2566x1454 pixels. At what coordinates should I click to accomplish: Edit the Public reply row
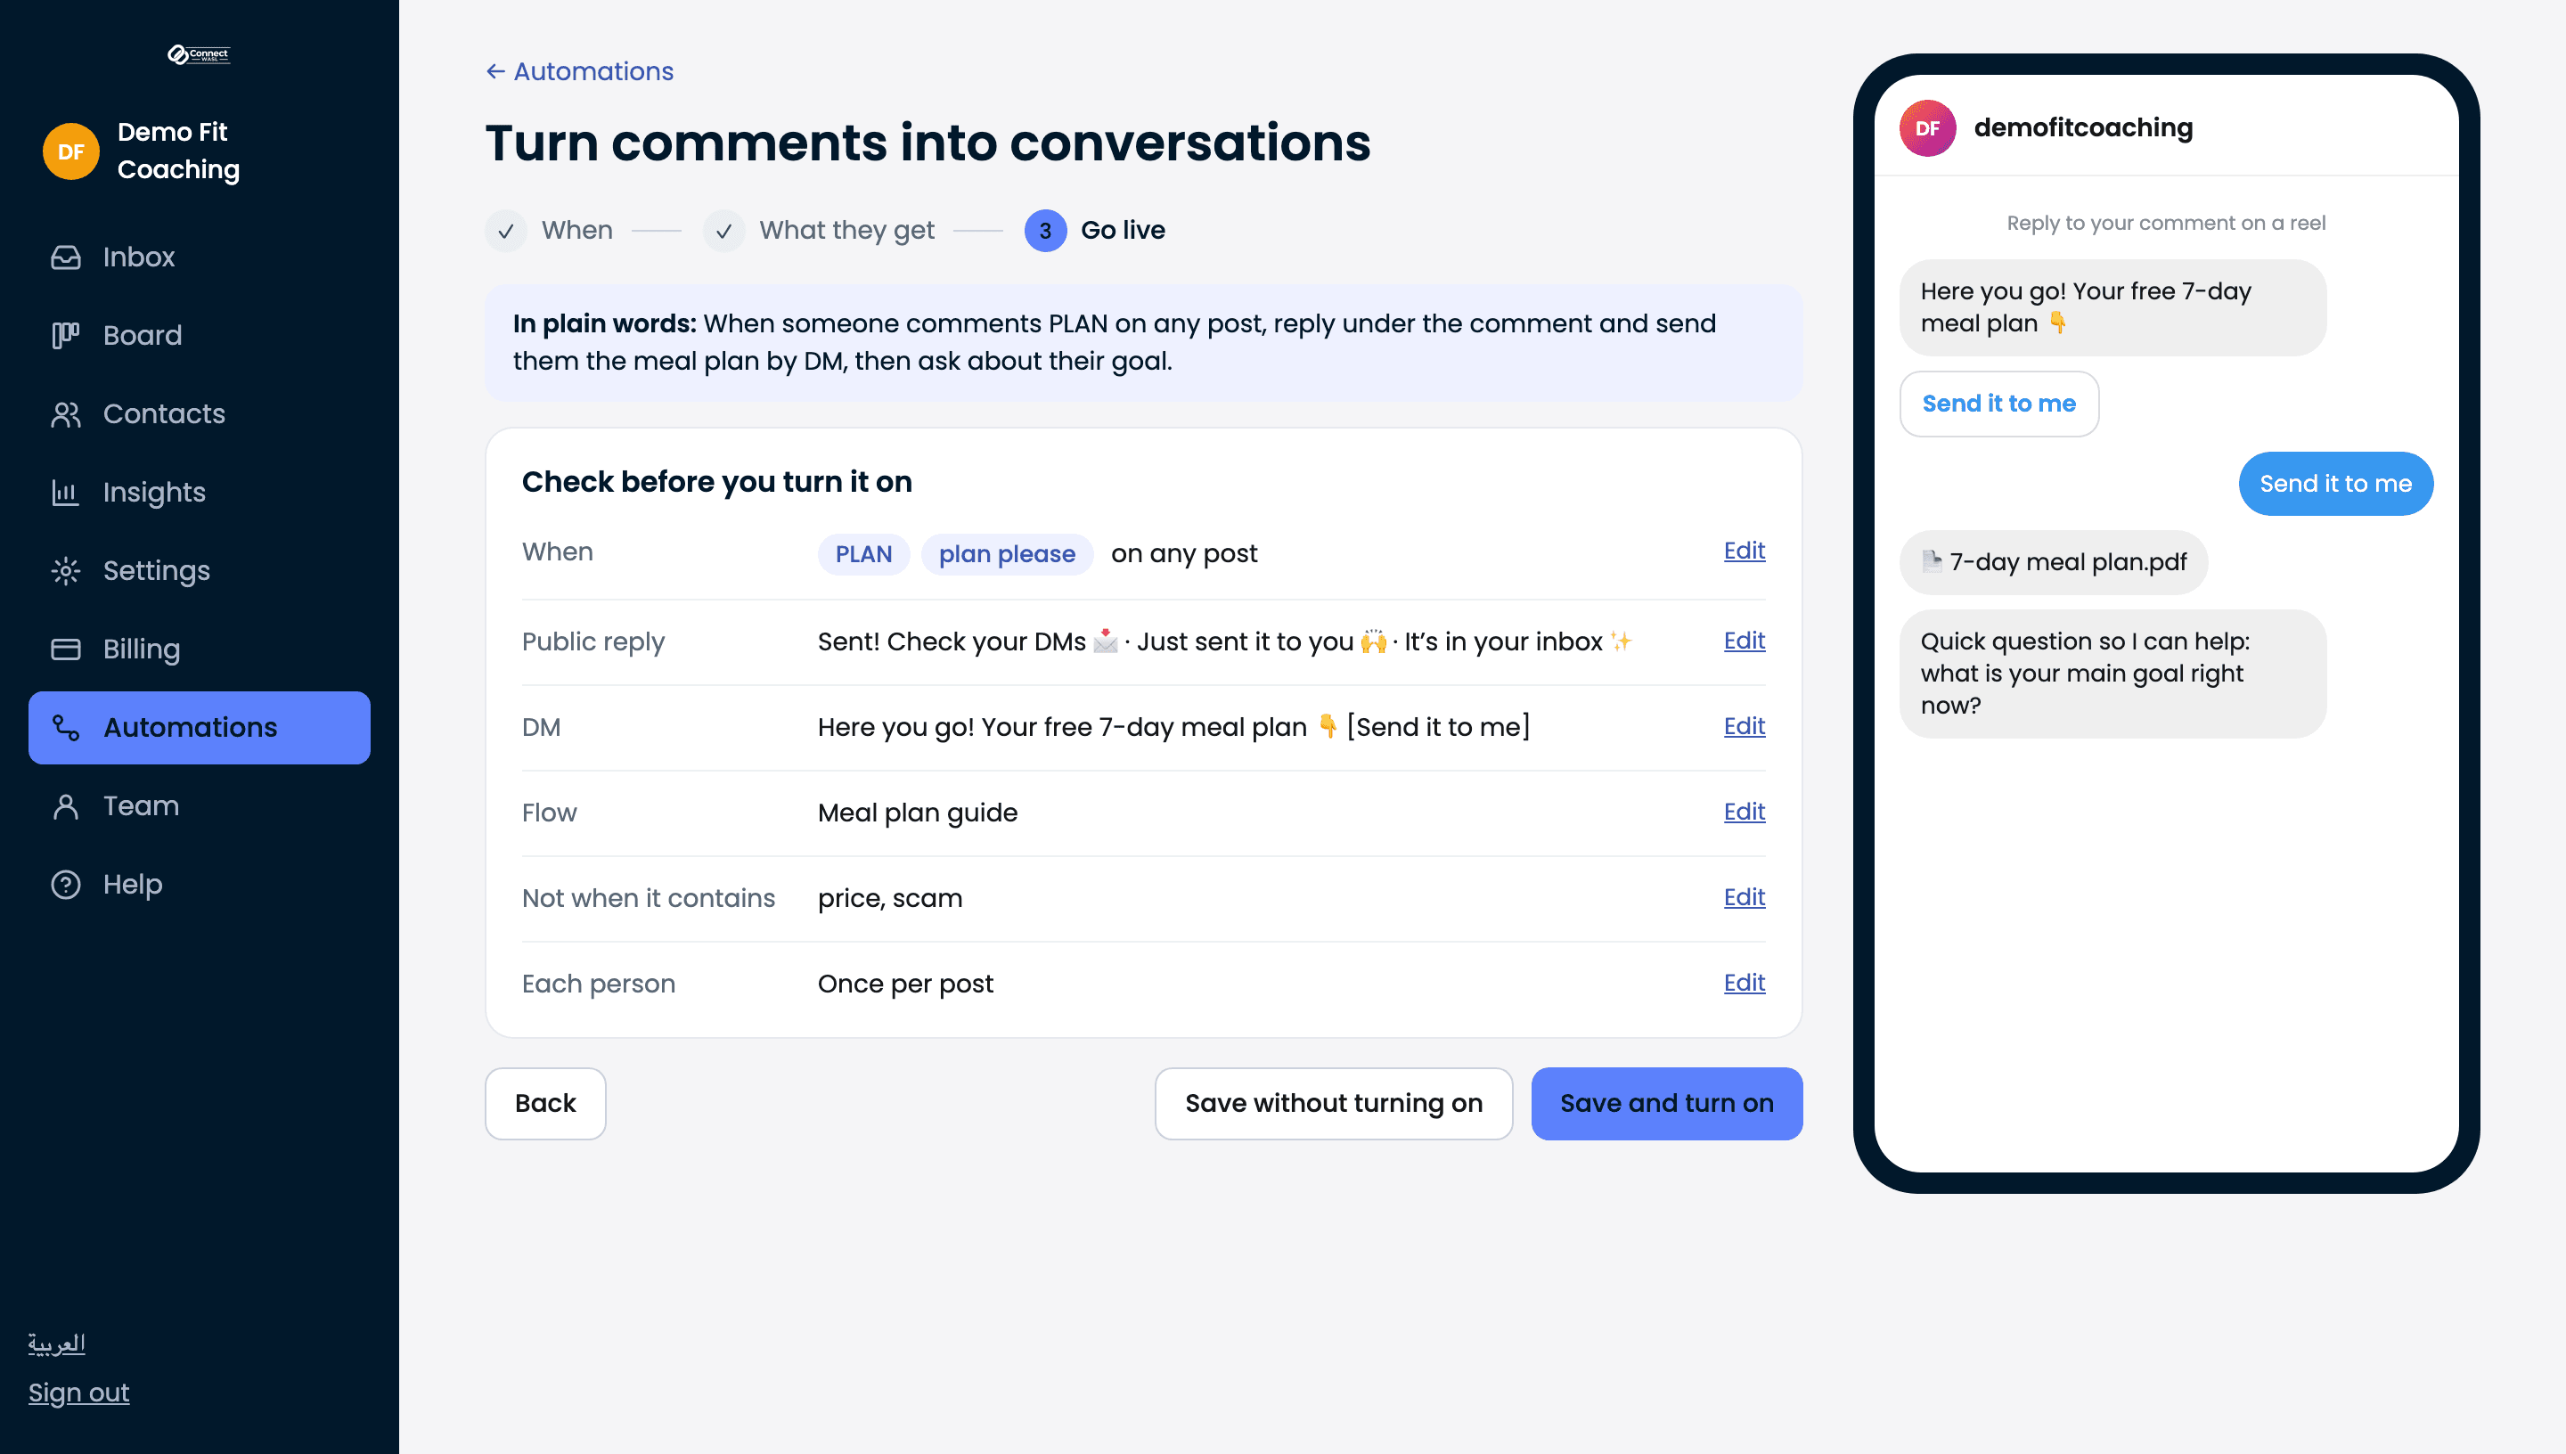1744,640
